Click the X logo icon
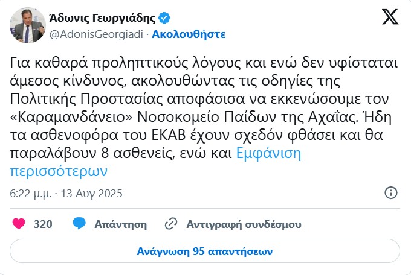This screenshot has width=411, height=275. (390, 17)
